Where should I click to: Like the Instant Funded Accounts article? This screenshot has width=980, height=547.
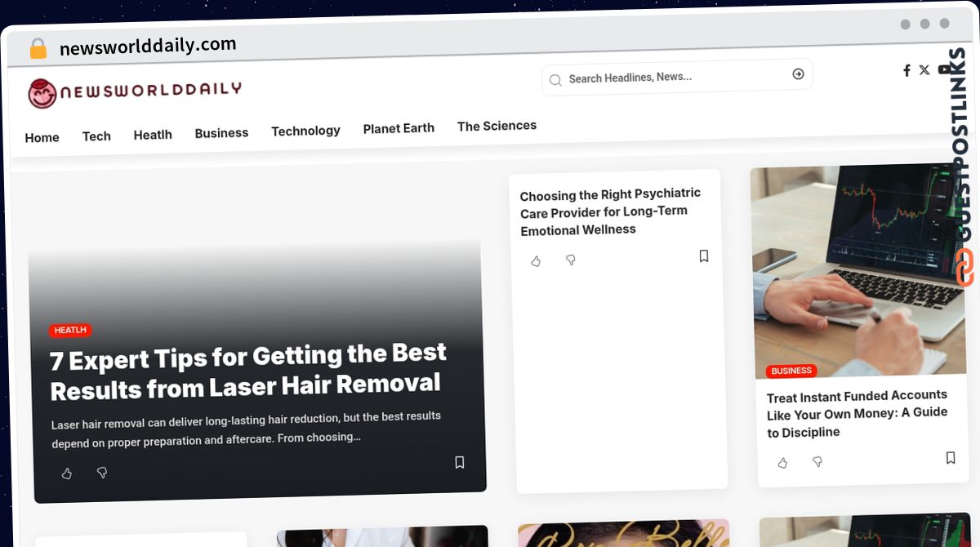[782, 463]
